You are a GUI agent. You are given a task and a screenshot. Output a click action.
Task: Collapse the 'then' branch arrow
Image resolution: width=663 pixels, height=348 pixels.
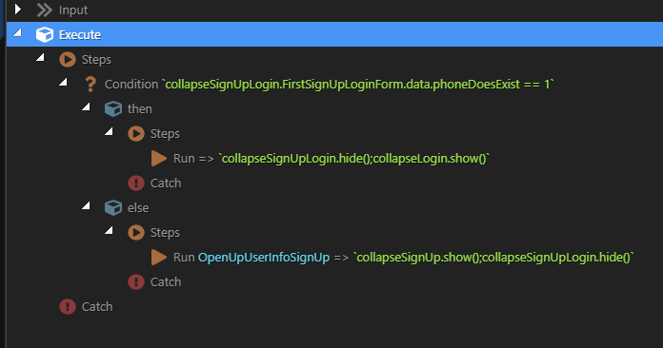86,106
